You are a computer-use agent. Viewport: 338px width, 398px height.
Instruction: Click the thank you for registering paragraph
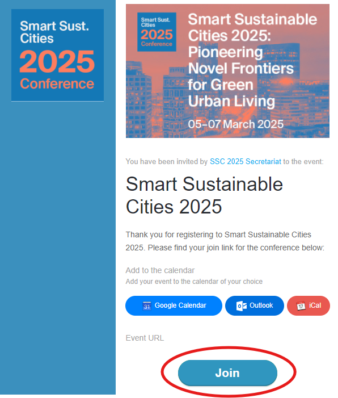click(225, 241)
